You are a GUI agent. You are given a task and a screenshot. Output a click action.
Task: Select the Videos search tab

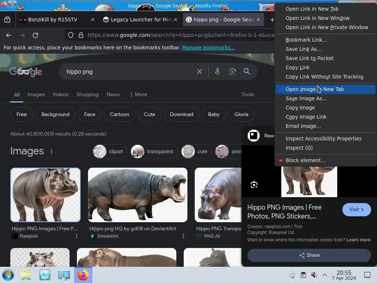[61, 95]
